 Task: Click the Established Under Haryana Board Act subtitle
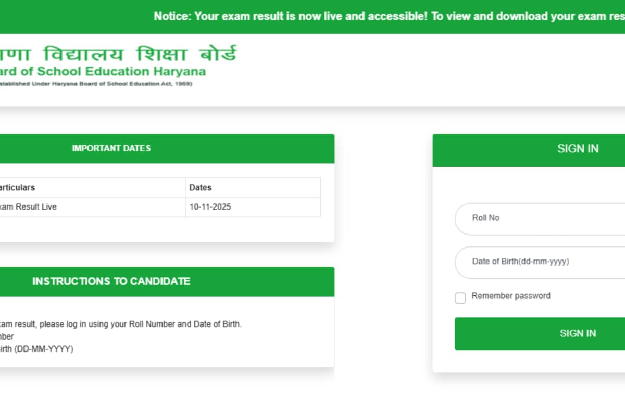pyautogui.click(x=96, y=84)
